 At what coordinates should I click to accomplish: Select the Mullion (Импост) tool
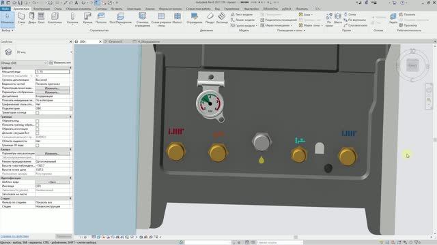coord(178,18)
